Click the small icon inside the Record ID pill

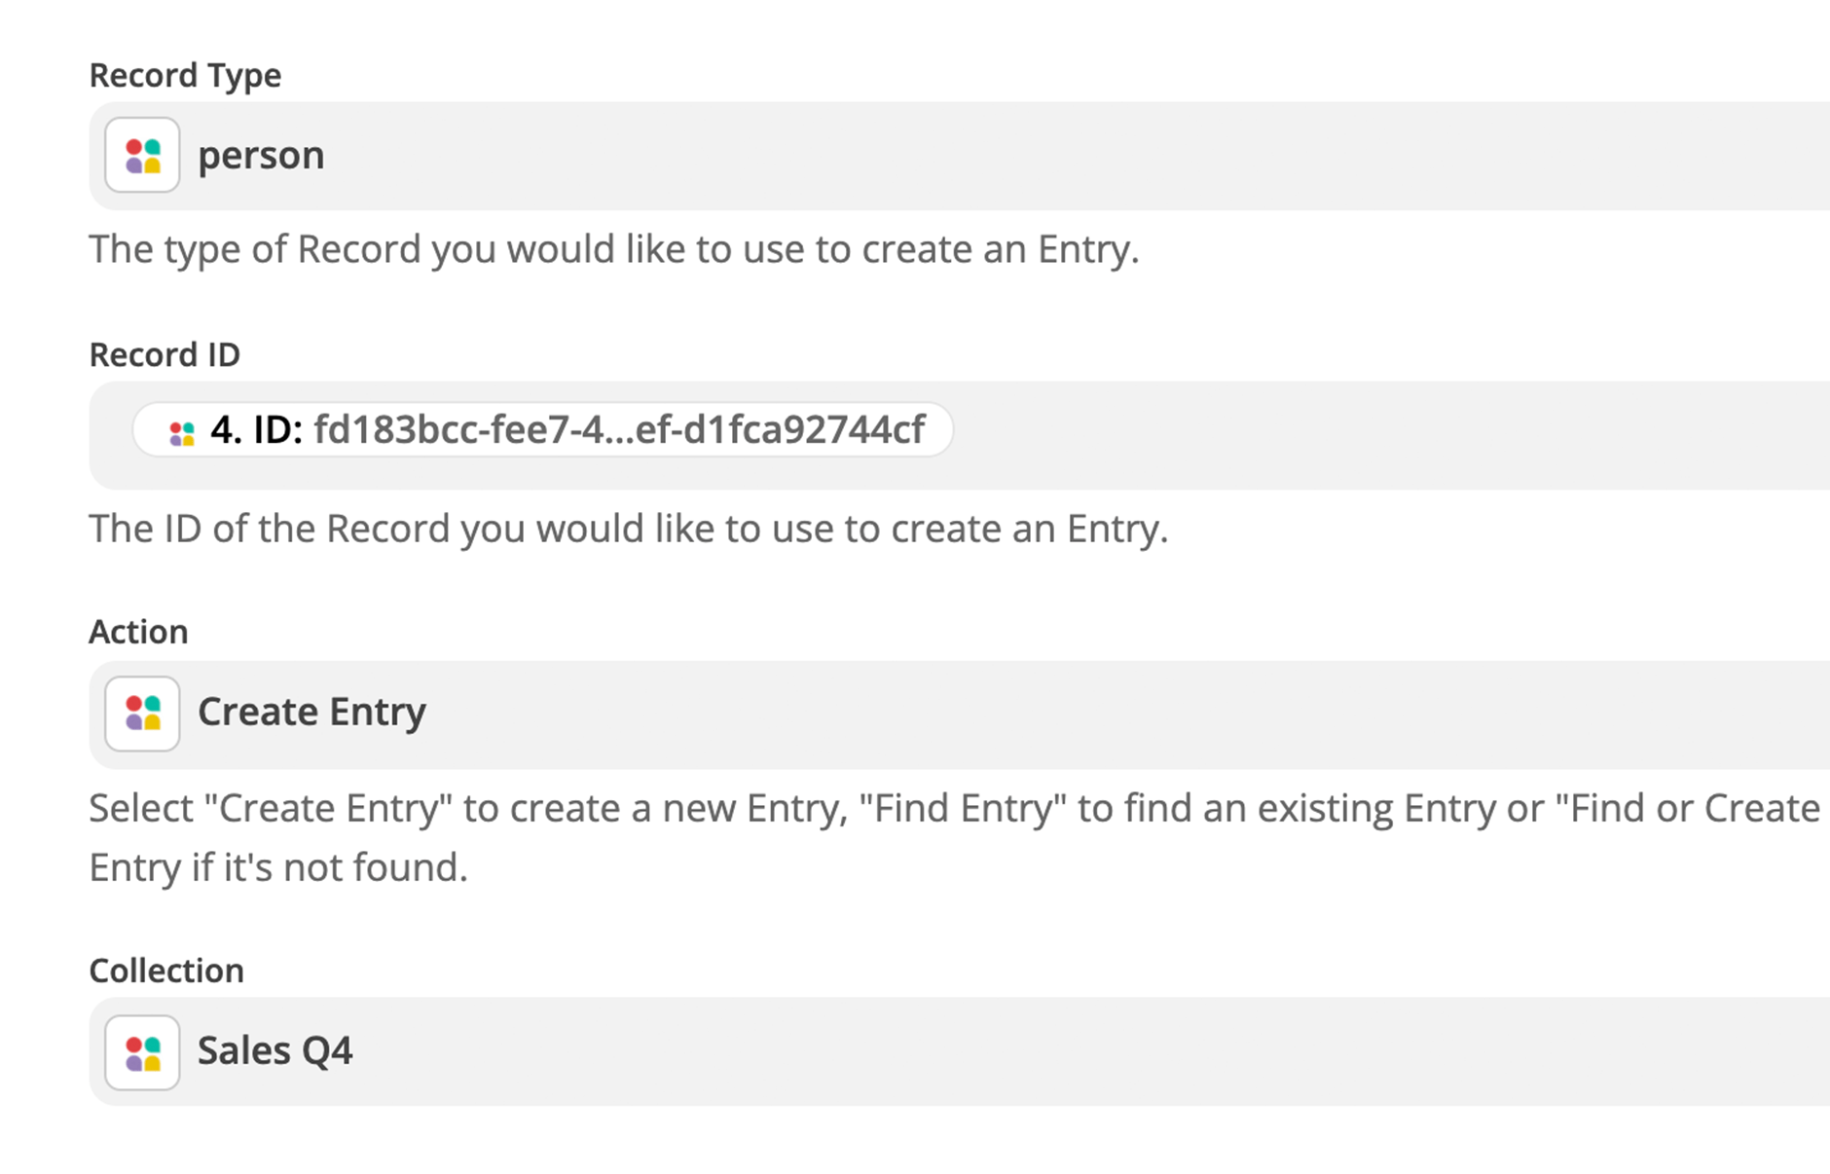coord(182,433)
